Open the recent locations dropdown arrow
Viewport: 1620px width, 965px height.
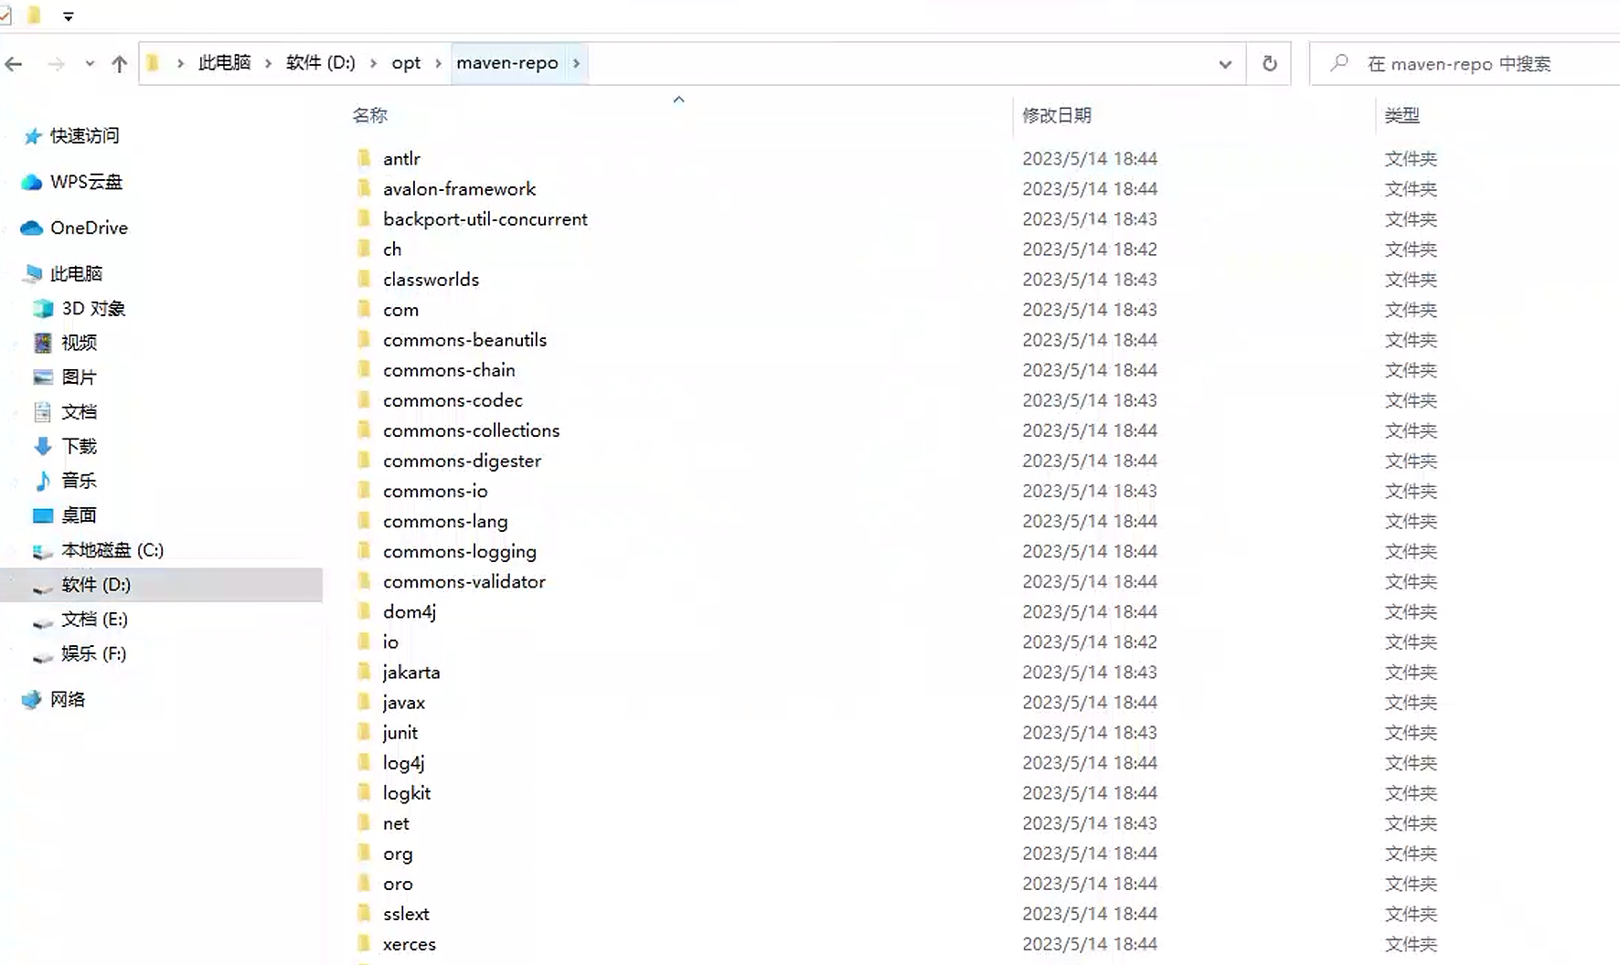click(x=89, y=64)
